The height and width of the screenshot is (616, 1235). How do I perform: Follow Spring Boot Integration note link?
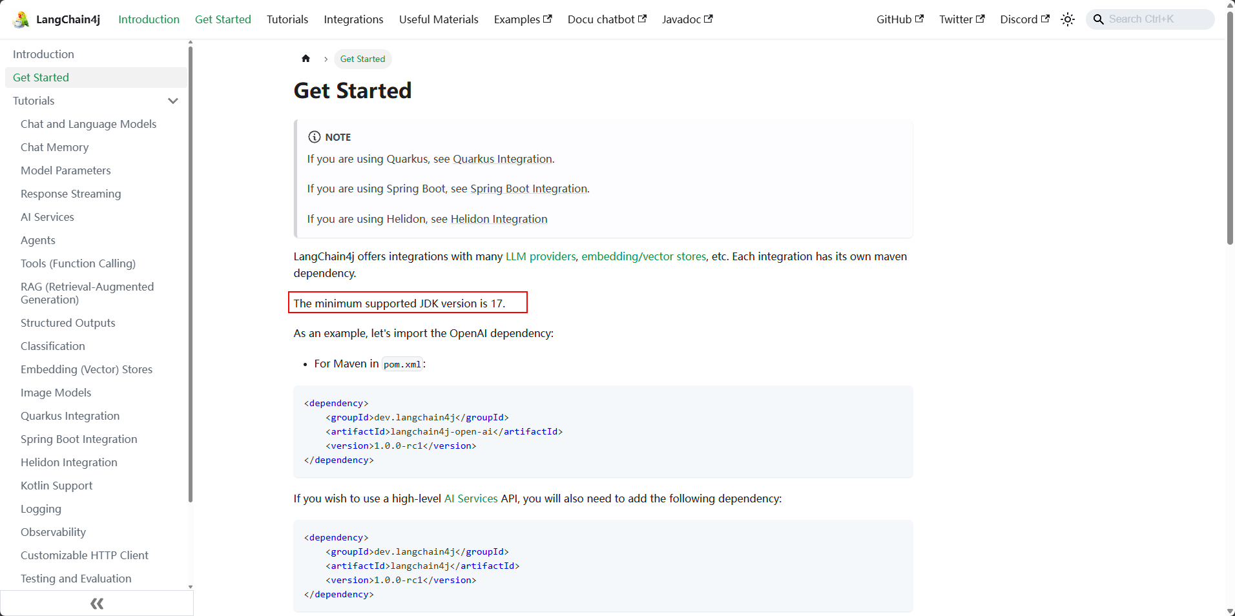(528, 189)
